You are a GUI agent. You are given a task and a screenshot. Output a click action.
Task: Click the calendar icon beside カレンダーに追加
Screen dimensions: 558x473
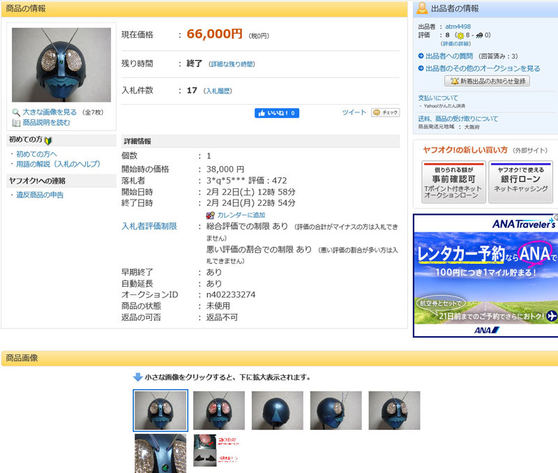click(x=211, y=216)
